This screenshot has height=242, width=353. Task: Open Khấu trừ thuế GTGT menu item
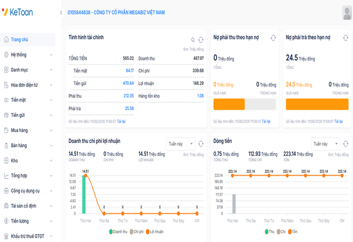pyautogui.click(x=28, y=236)
